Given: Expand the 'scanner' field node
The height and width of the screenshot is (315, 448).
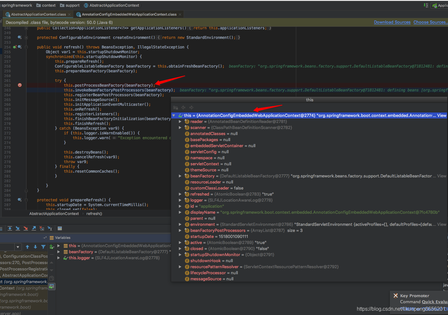Looking at the screenshot, I should click(x=180, y=128).
